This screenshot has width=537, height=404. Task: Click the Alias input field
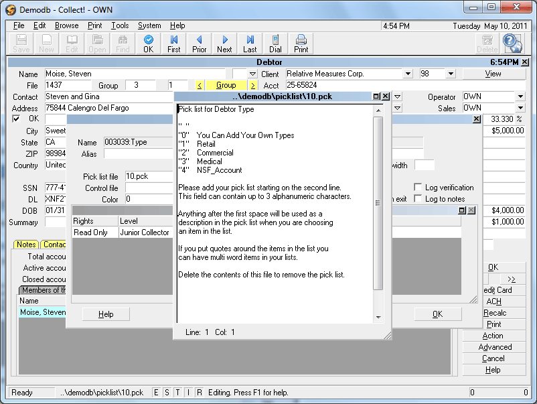[x=139, y=154]
